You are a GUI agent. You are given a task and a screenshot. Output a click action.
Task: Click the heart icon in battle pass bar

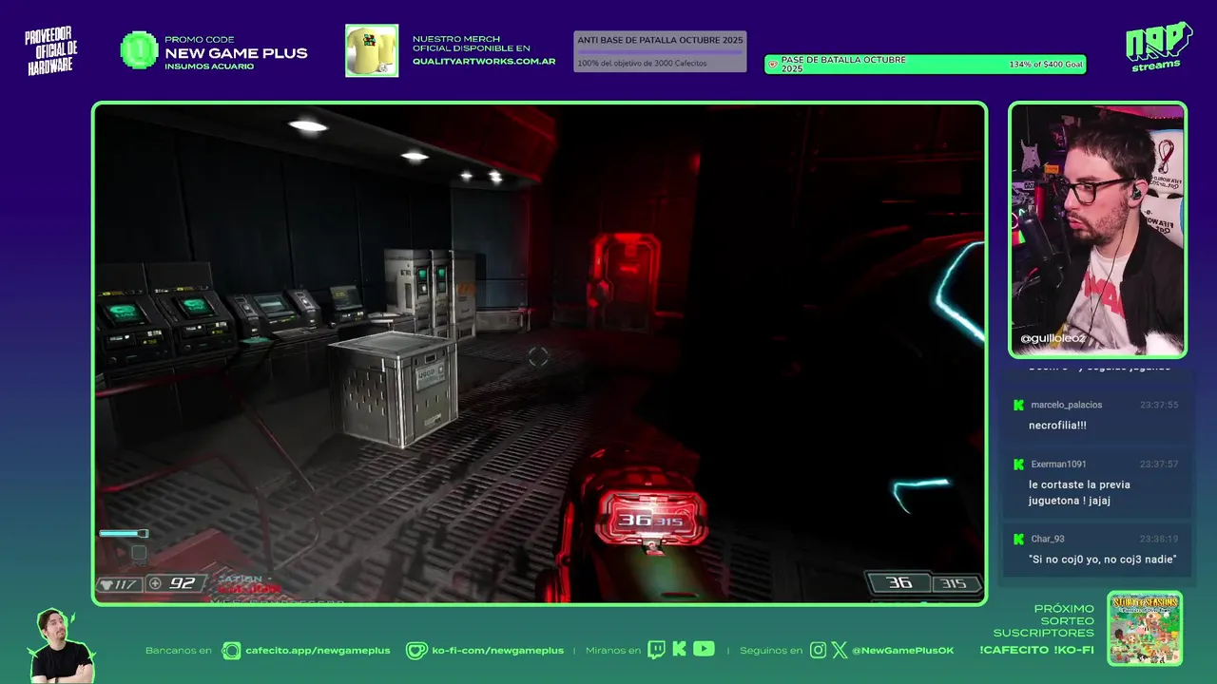pos(773,65)
